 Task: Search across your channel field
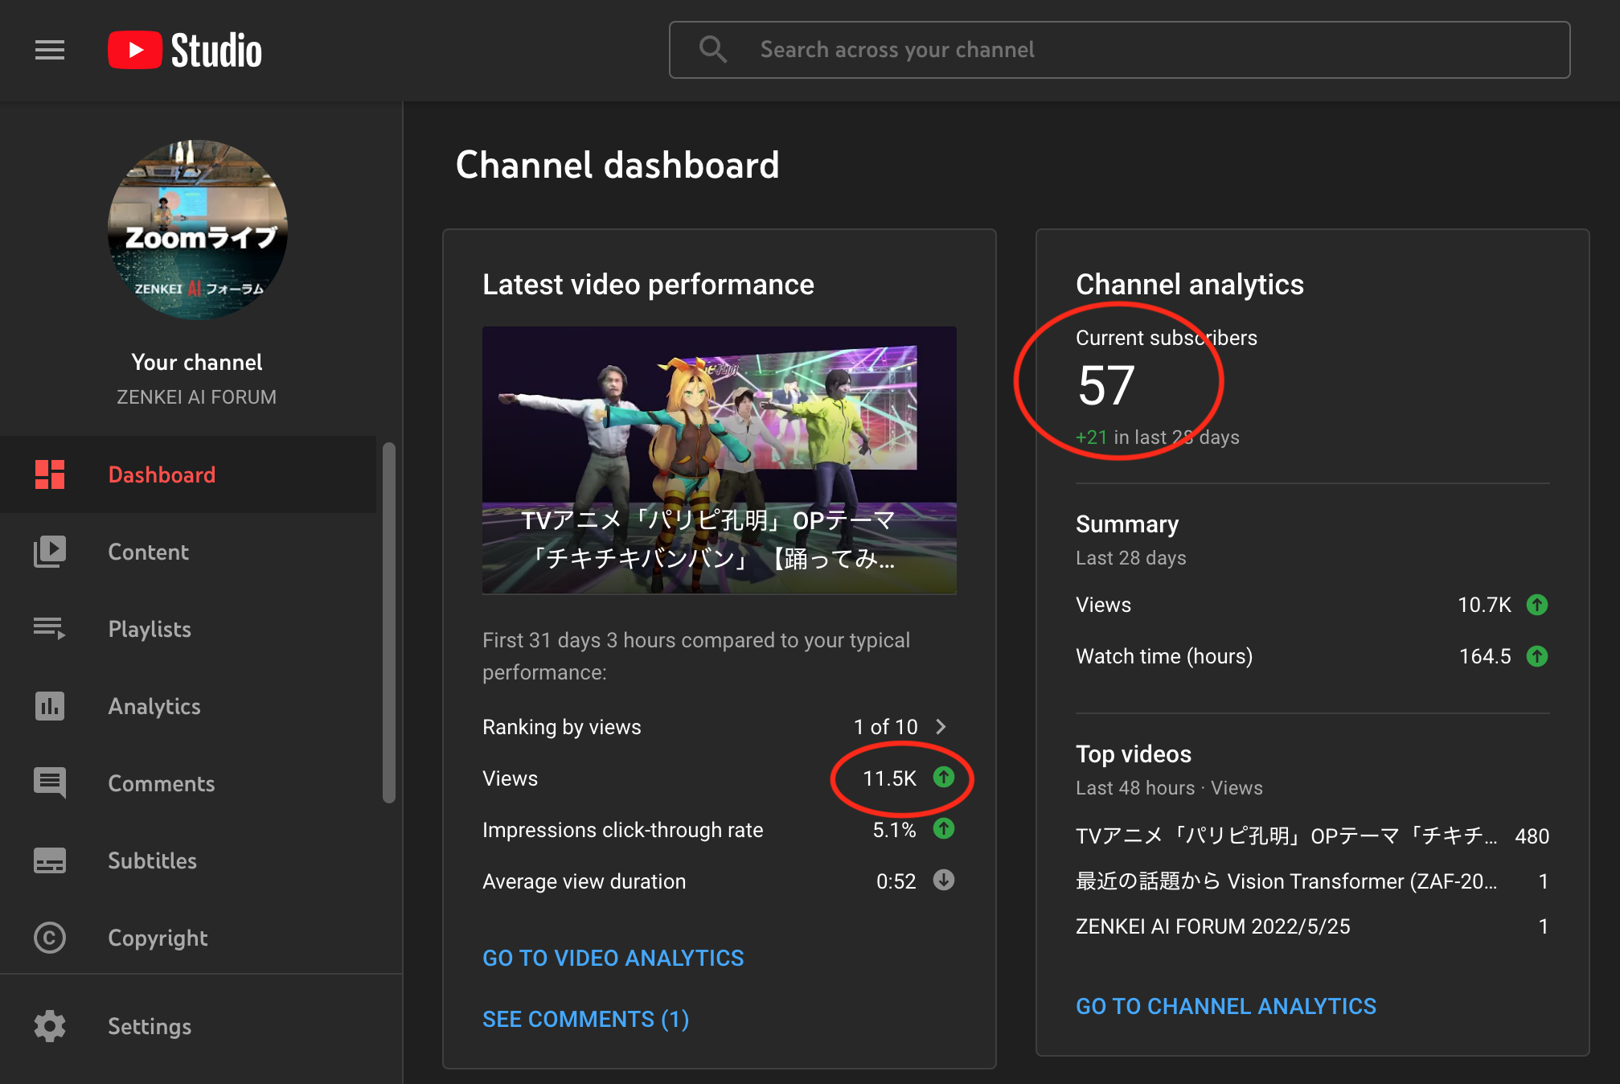(1119, 50)
